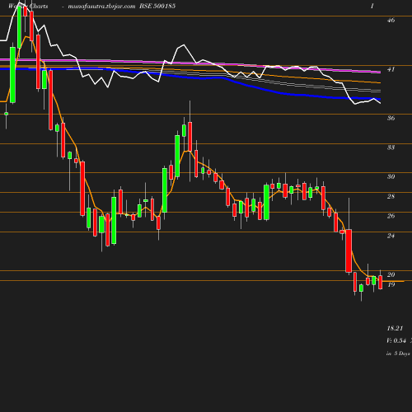This screenshot has height=412, width=412.
Task: Click the 'in 5 Days' label
Action: tap(398, 353)
